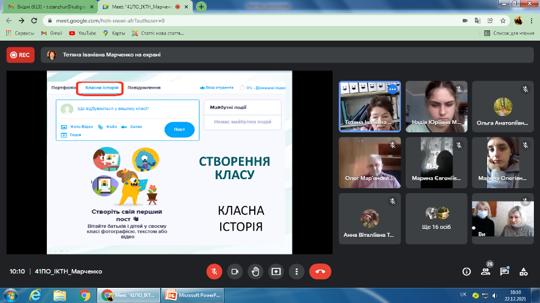The width and height of the screenshot is (540, 303).
Task: Click the present screen icon
Action: click(x=276, y=271)
